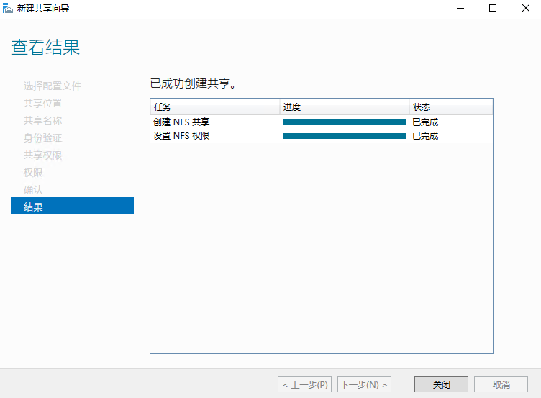Click the progress bar for 创建 NFS 共享
541x398 pixels.
344,122
